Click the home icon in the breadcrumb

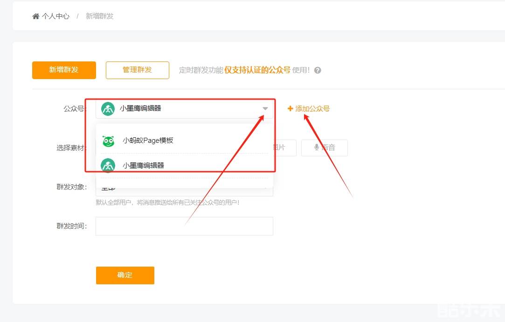point(36,16)
